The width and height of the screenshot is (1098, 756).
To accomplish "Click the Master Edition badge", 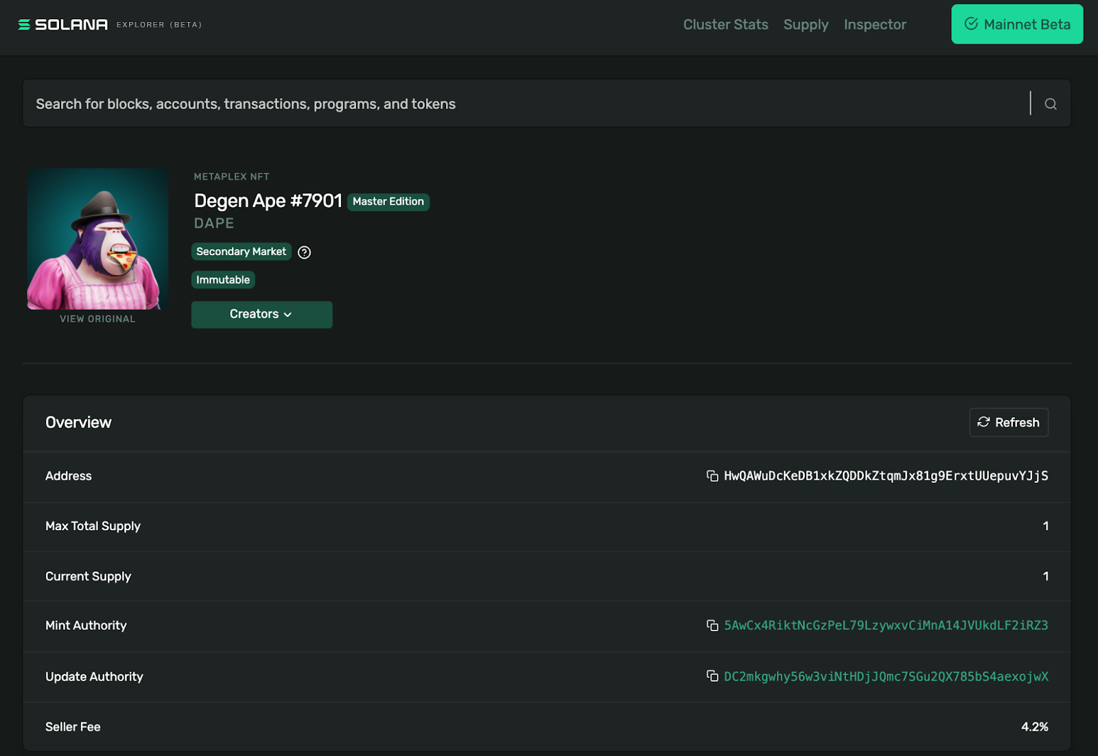I will click(388, 202).
